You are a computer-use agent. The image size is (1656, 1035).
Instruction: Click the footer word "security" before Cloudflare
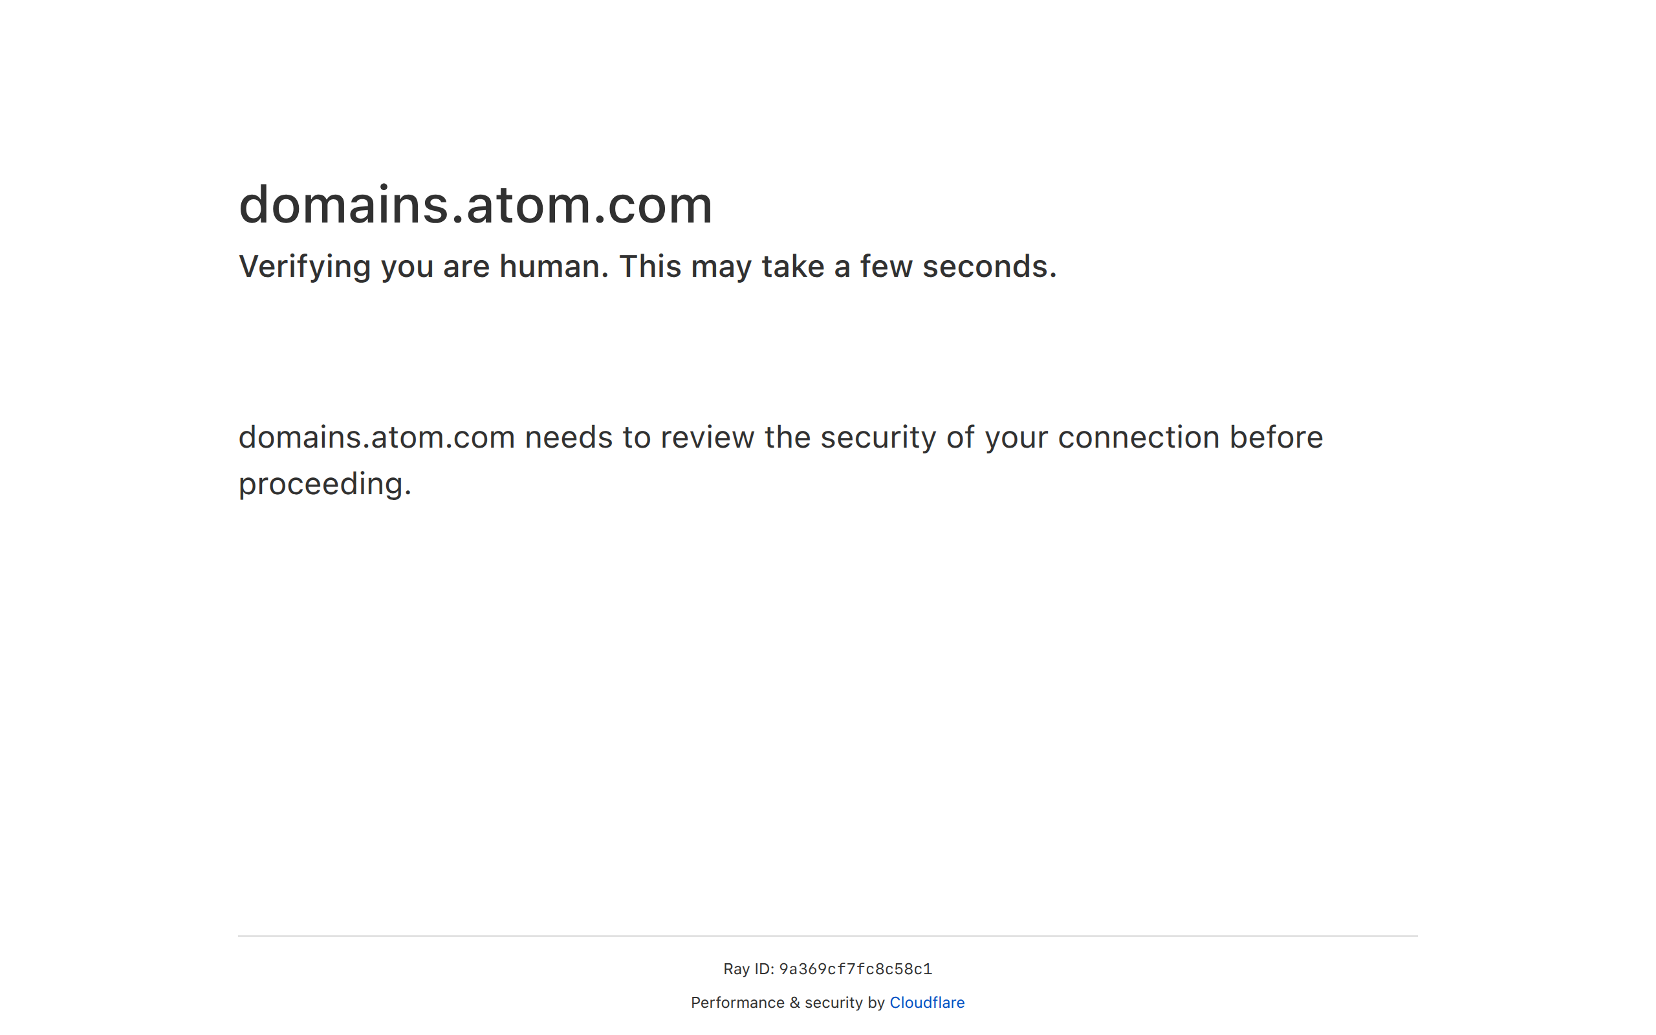point(833,1003)
